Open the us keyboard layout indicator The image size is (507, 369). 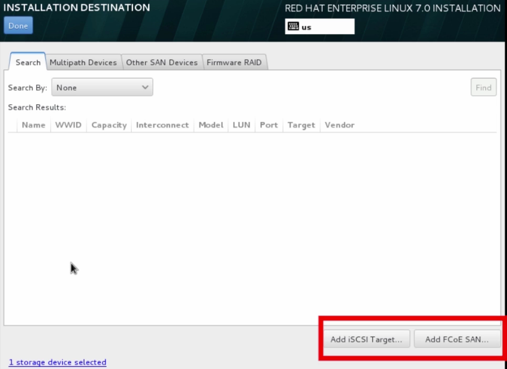click(319, 26)
